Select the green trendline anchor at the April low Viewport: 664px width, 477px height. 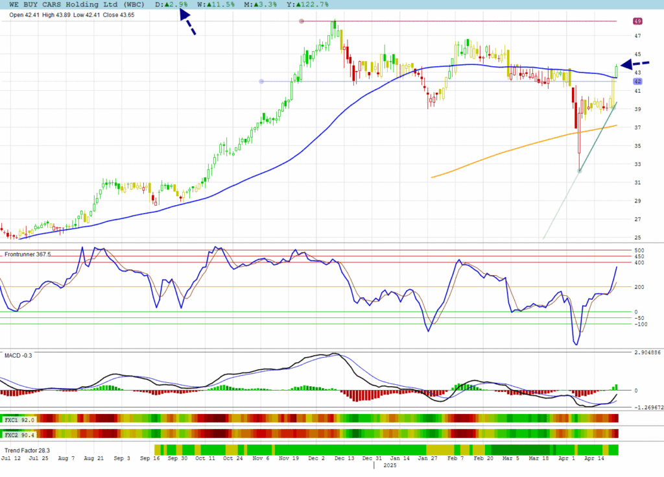pos(580,171)
